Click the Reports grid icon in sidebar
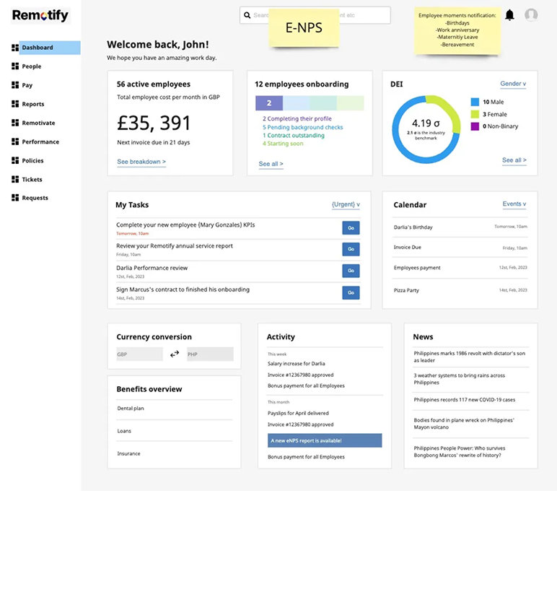Viewport: 557px width, 610px height. coord(15,104)
